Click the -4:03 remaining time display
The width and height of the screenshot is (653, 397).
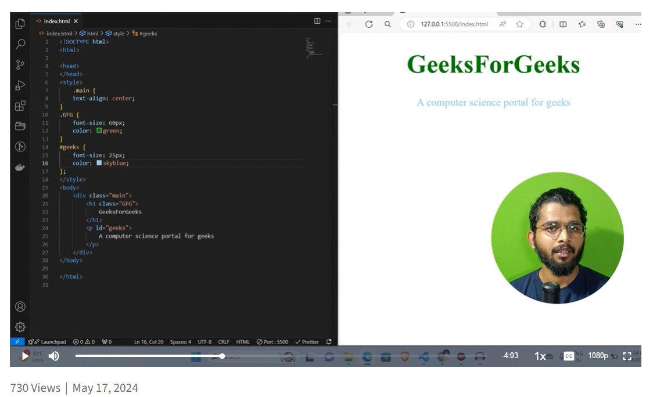coord(510,355)
